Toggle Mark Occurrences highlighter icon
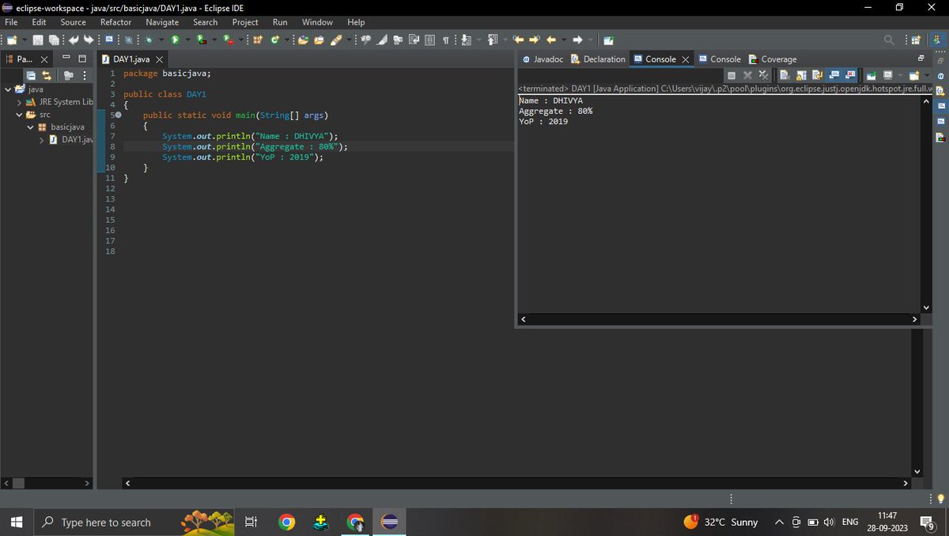This screenshot has height=536, width=949. (381, 40)
